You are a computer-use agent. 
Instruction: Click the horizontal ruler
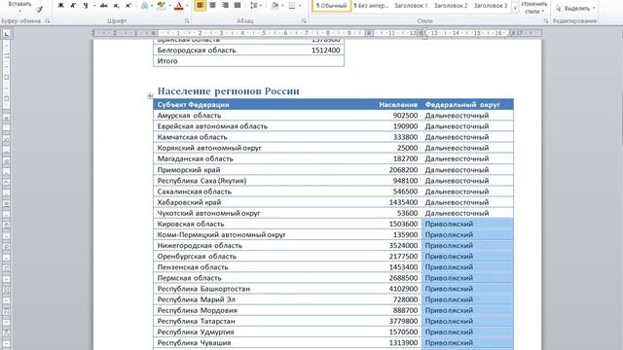pyautogui.click(x=317, y=33)
